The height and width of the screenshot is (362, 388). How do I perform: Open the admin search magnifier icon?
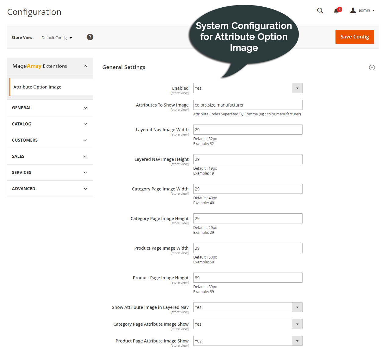tap(320, 11)
